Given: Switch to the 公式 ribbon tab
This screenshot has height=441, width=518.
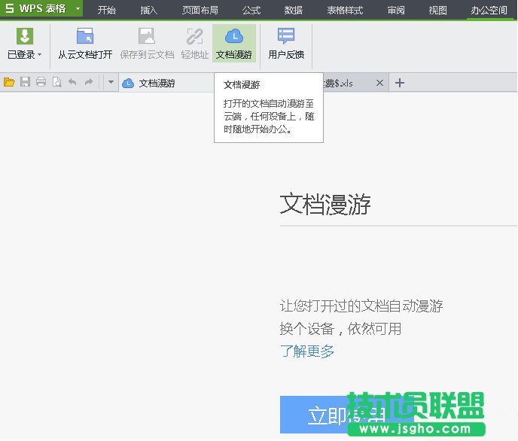Looking at the screenshot, I should click(x=251, y=11).
